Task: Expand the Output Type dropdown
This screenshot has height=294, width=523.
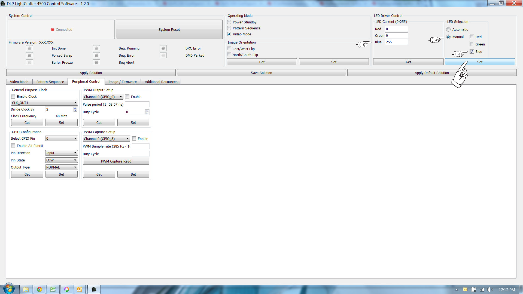Action: click(62, 167)
